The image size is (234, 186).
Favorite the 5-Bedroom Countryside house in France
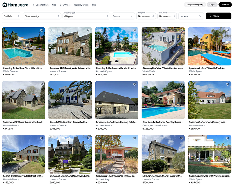228,84
